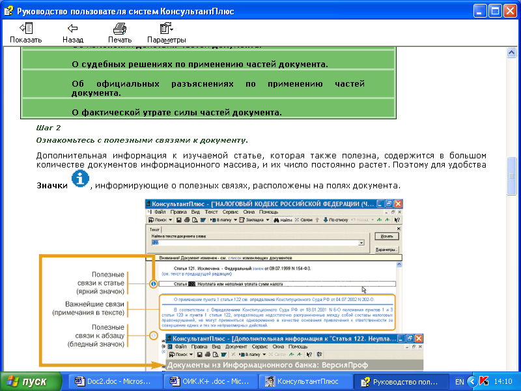Open the пуск Start menu
Screen dimensions: 521x391
click(x=31, y=381)
